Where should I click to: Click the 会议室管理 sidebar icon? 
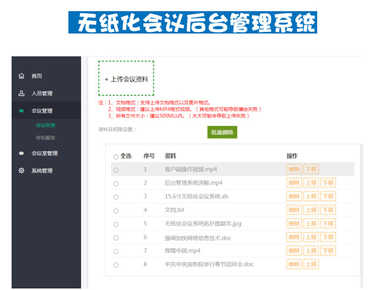[x=21, y=153]
